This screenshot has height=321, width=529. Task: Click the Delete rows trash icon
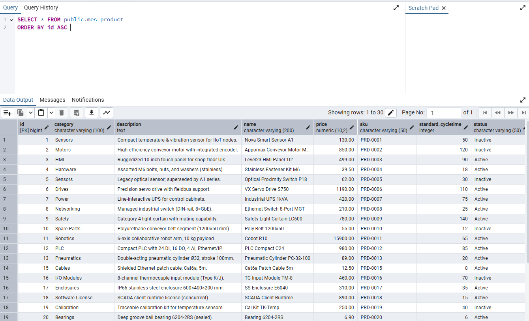(62, 113)
